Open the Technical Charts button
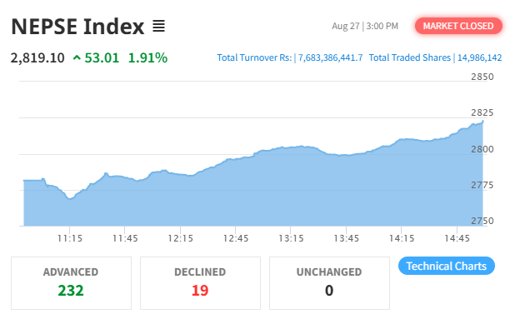The width and height of the screenshot is (510, 314). (447, 266)
